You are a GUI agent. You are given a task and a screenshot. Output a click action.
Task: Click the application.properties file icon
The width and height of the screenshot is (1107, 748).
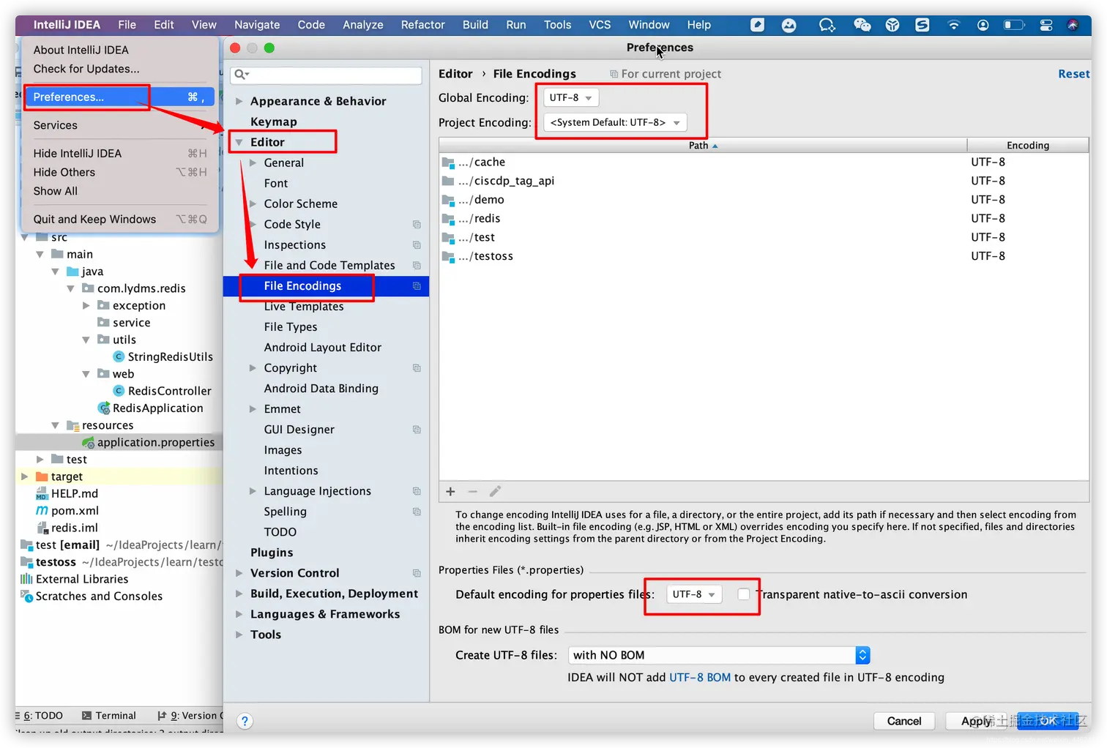pyautogui.click(x=88, y=442)
